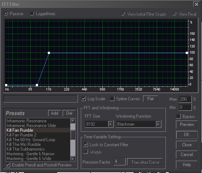Select the filter point at 110 Hz

[x=49, y=53]
